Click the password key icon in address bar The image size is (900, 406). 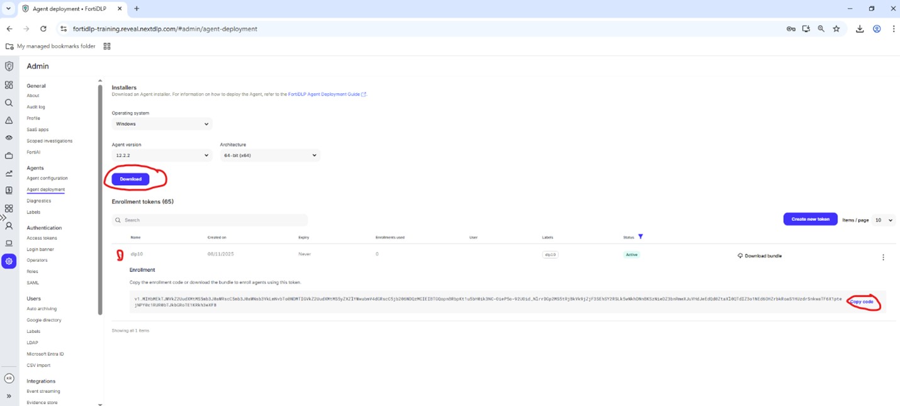791,28
